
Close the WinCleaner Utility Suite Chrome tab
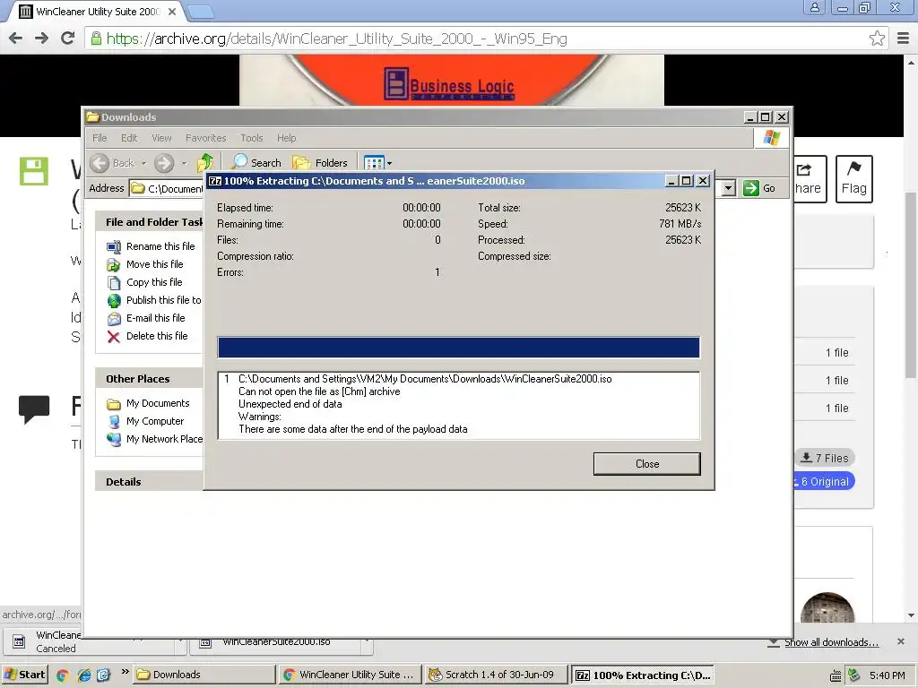[x=171, y=11]
